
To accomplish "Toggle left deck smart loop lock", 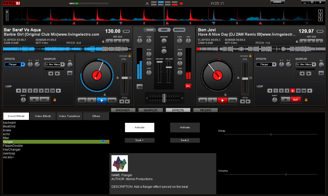I will click(x=55, y=100).
